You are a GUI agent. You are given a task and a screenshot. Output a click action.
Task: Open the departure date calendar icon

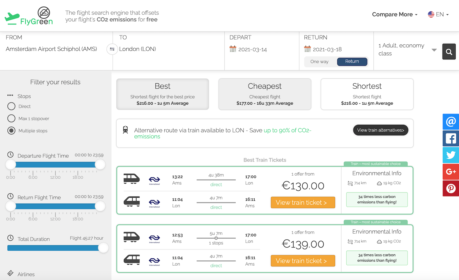pos(233,49)
